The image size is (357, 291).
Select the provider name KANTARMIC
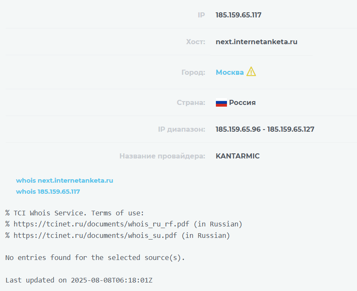pyautogui.click(x=238, y=156)
